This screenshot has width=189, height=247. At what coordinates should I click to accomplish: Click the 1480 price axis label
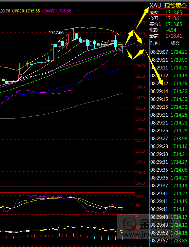click(x=141, y=172)
